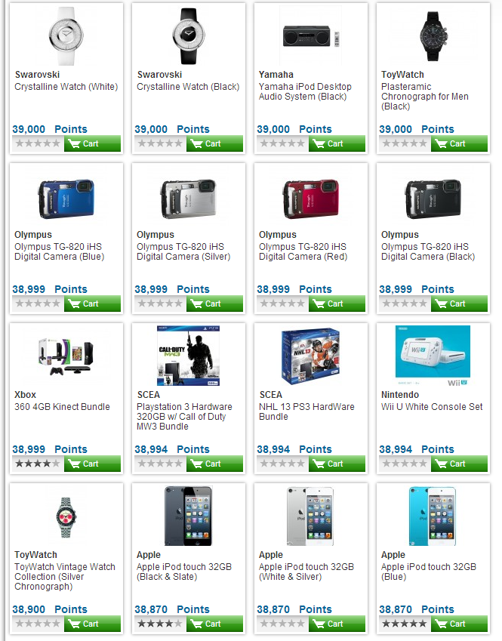This screenshot has width=502, height=641.
Task: Click cart icon for Xbox 360 Kinect Bundle
Action: [92, 464]
